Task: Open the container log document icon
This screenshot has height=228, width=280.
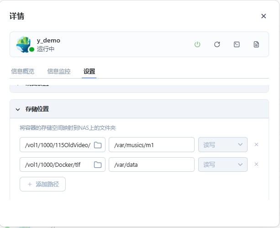Action: point(256,44)
